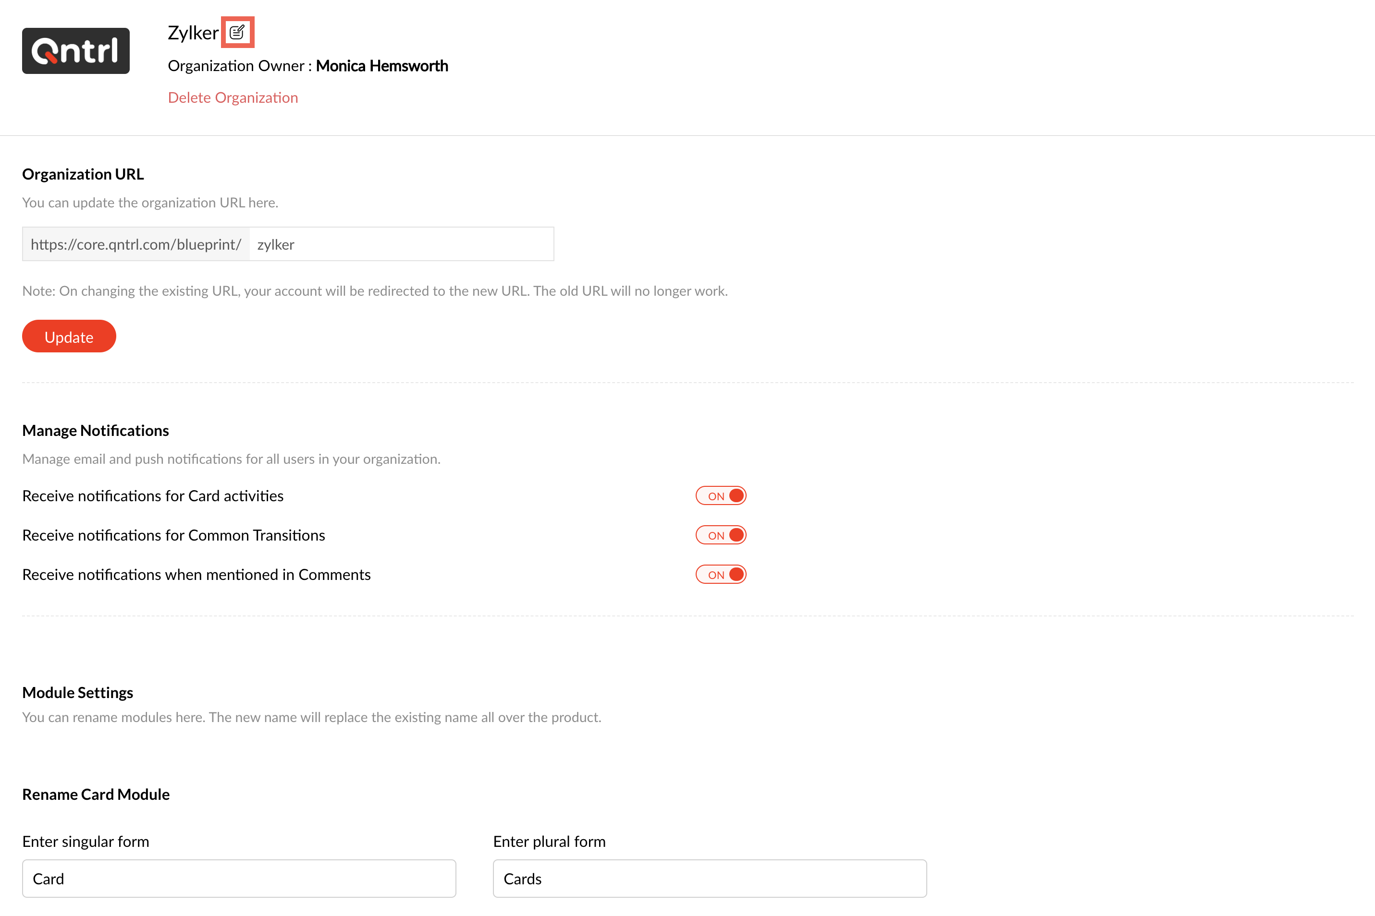Click the Enter plural form label
This screenshot has height=916, width=1375.
549,841
